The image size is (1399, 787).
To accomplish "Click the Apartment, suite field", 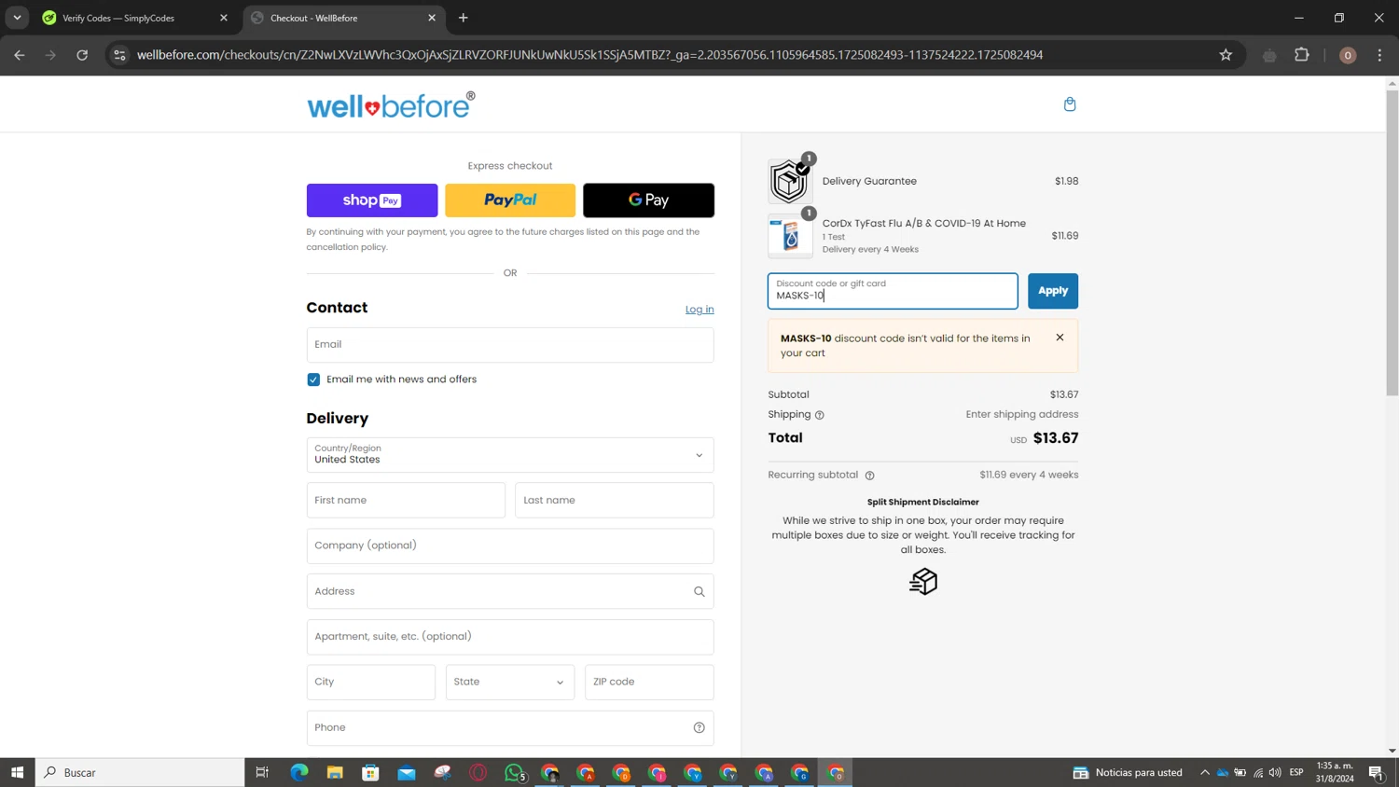I will pos(510,637).
